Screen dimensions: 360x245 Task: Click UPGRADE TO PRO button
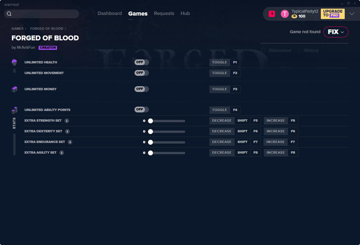pyautogui.click(x=333, y=14)
